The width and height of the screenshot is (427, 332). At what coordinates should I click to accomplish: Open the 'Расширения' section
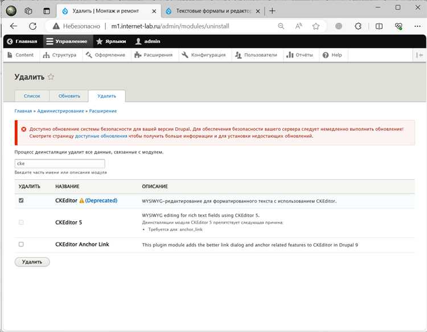click(x=153, y=55)
